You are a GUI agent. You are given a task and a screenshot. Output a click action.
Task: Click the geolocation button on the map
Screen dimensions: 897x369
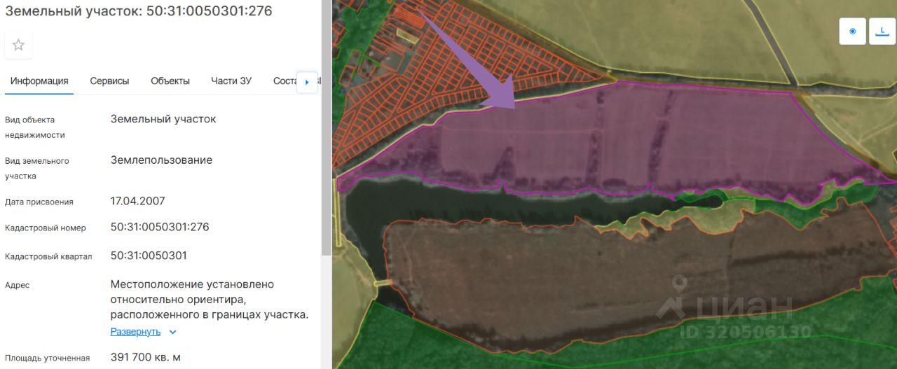[x=852, y=32]
